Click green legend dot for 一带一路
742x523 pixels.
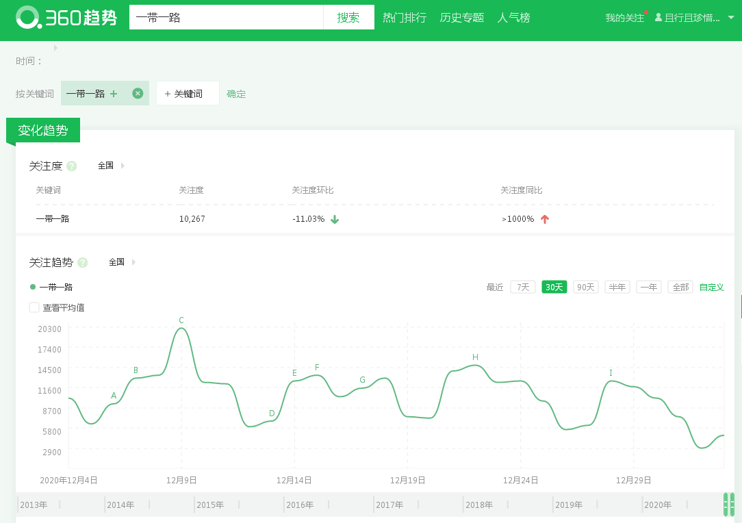(33, 287)
